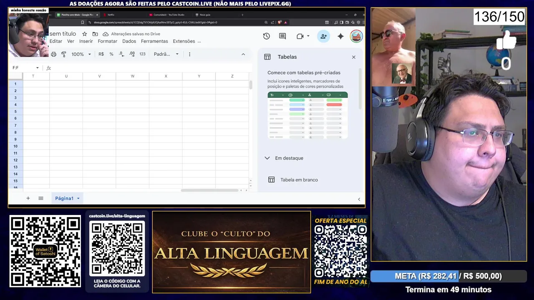This screenshot has width=534, height=300.
Task: Click the video call camera icon
Action: click(x=300, y=36)
